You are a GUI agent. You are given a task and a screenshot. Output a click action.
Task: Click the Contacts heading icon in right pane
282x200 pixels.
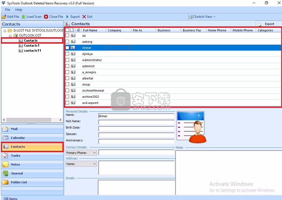[68, 24]
